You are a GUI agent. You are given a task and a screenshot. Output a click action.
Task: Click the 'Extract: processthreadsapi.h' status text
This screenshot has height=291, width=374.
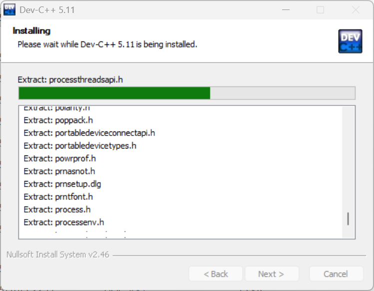[70, 79]
